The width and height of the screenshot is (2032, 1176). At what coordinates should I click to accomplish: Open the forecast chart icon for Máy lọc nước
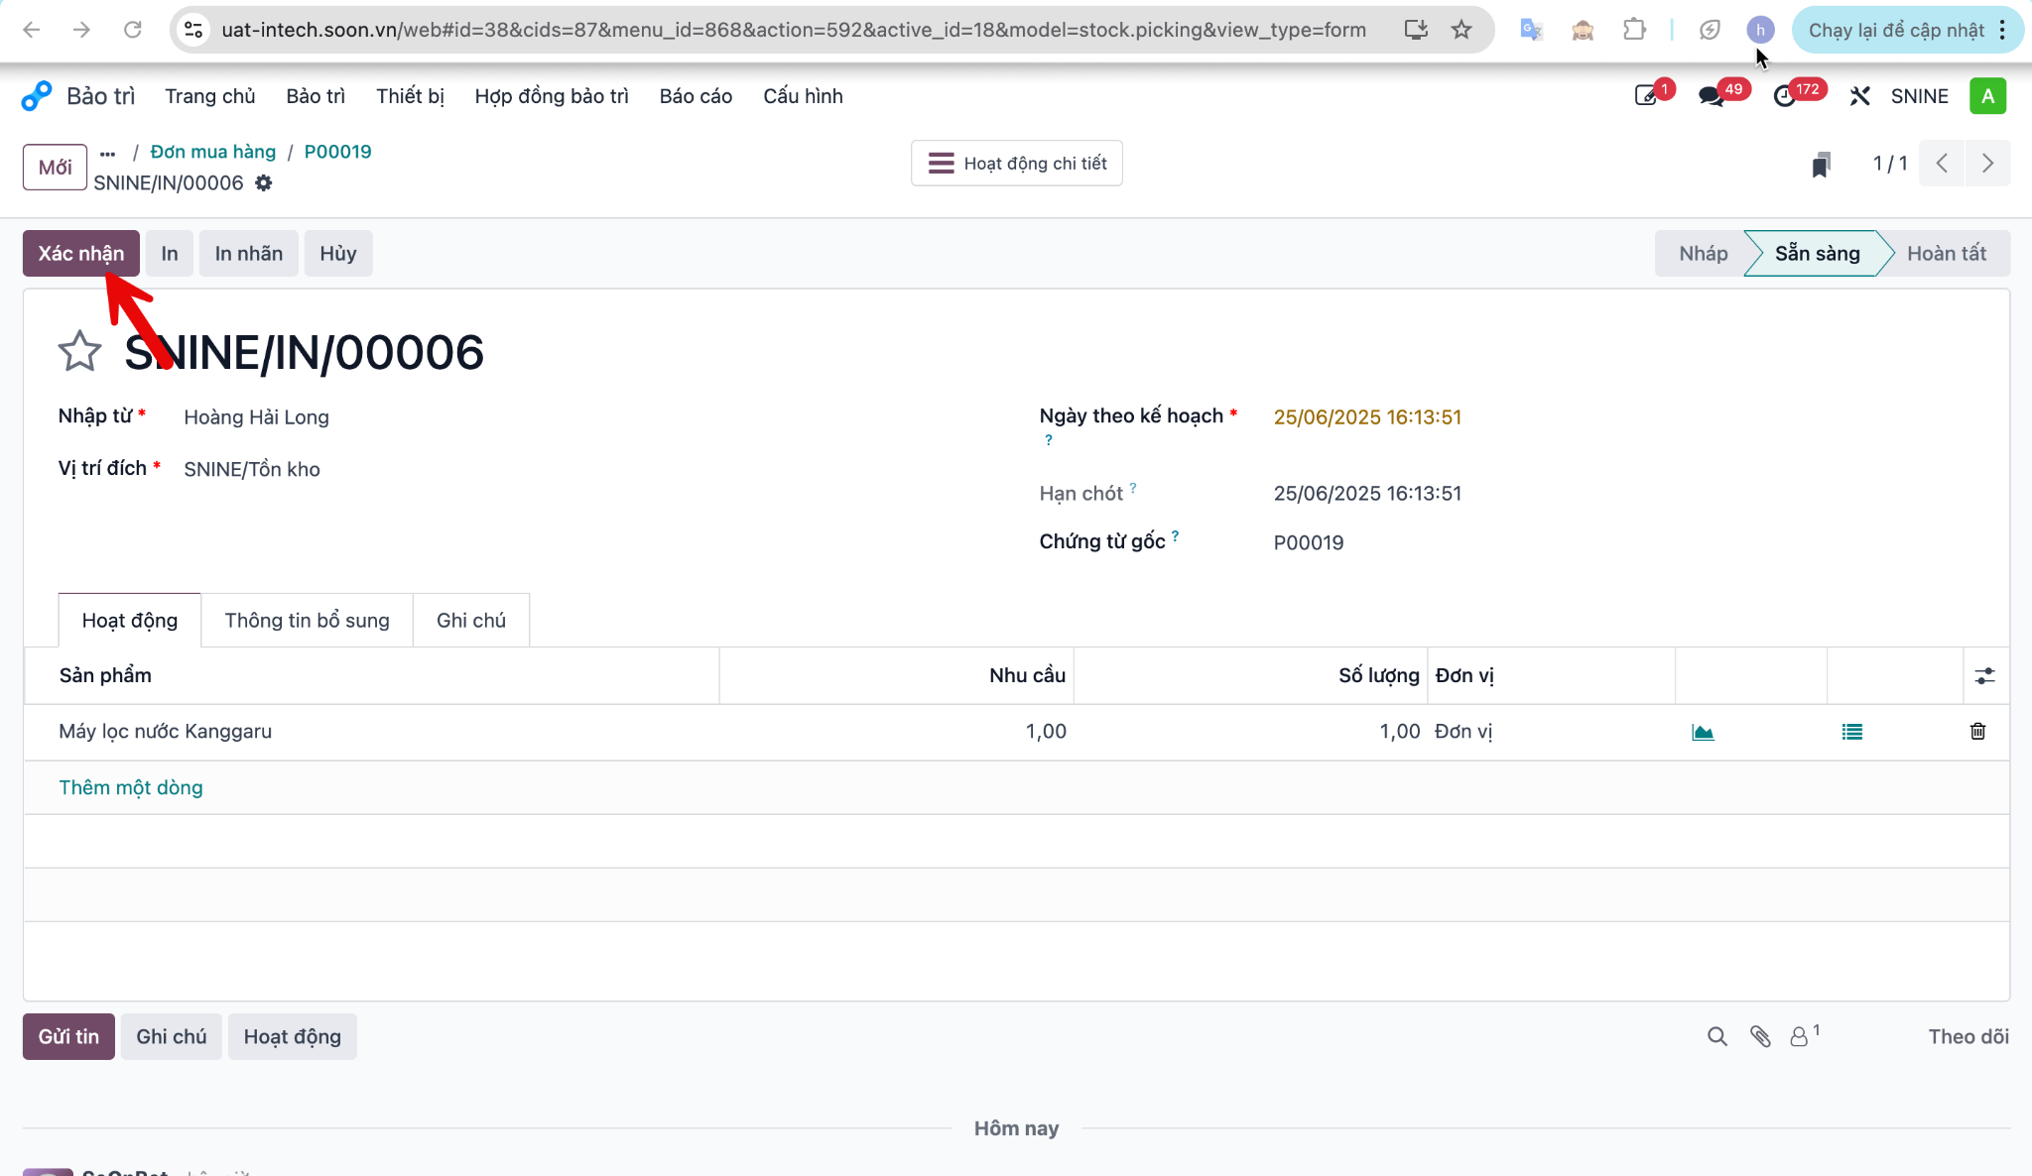(x=1703, y=732)
